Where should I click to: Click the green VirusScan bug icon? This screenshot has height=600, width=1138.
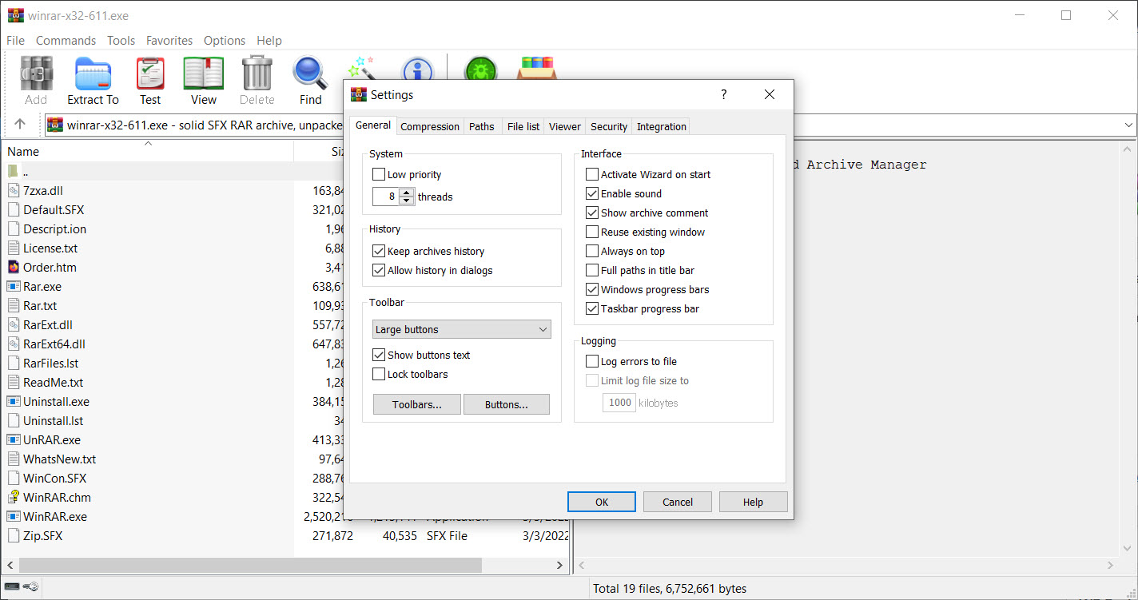coord(481,70)
